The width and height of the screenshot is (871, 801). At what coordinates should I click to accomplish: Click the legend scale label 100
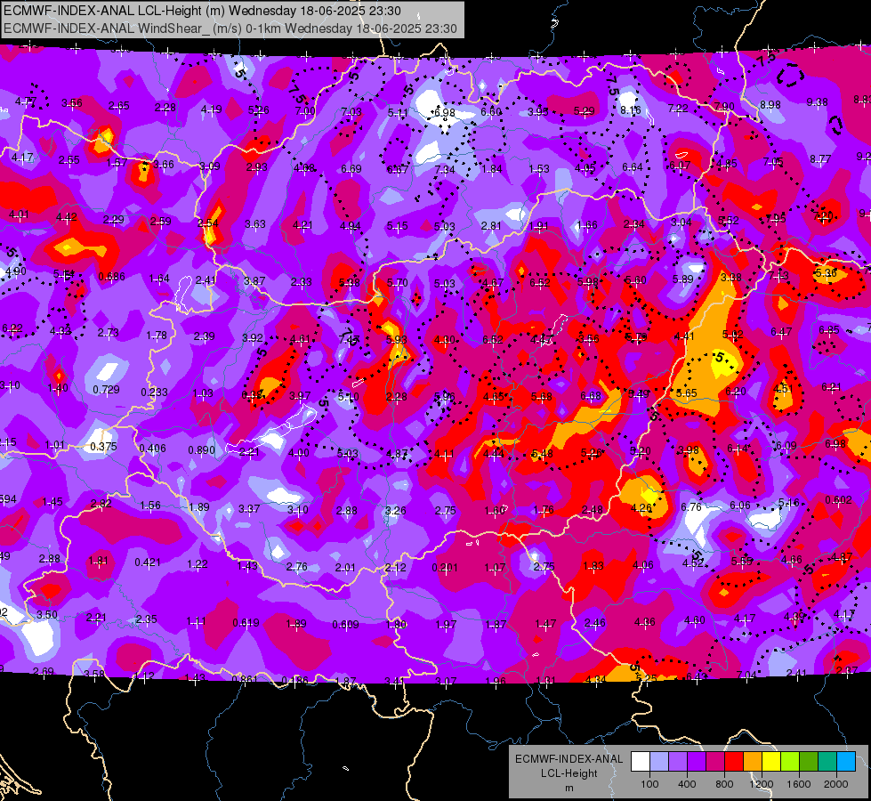(x=649, y=784)
